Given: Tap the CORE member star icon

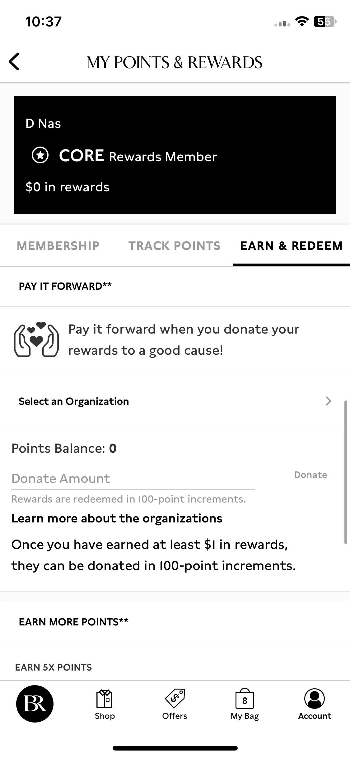Looking at the screenshot, I should click(x=40, y=155).
